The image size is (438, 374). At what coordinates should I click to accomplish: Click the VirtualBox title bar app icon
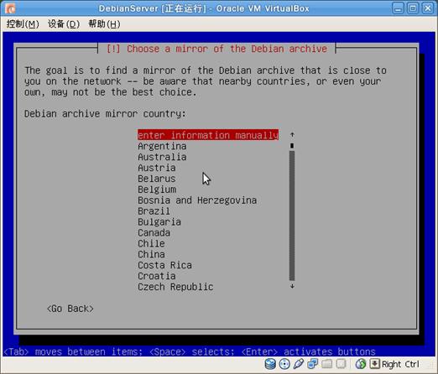click(10, 8)
